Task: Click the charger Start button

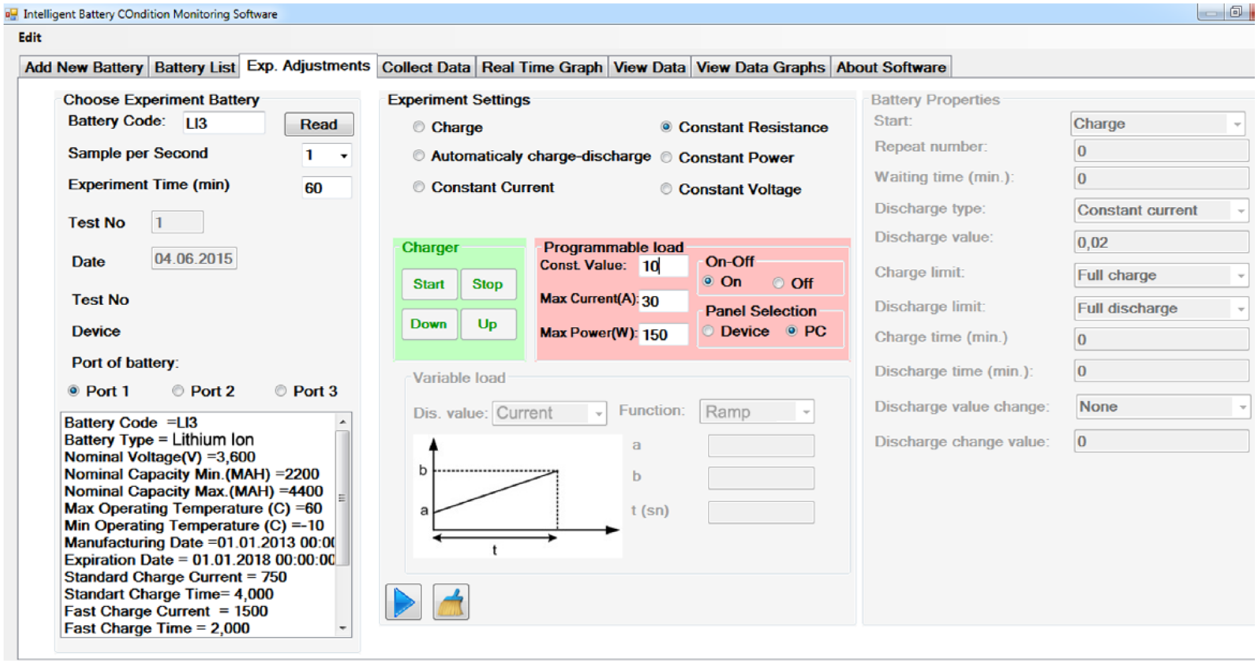Action: pos(429,284)
